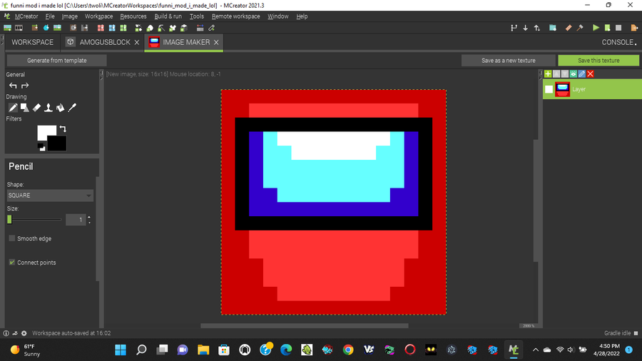Close the AMOGUSBLOCK tab
The height and width of the screenshot is (361, 642).
point(137,42)
